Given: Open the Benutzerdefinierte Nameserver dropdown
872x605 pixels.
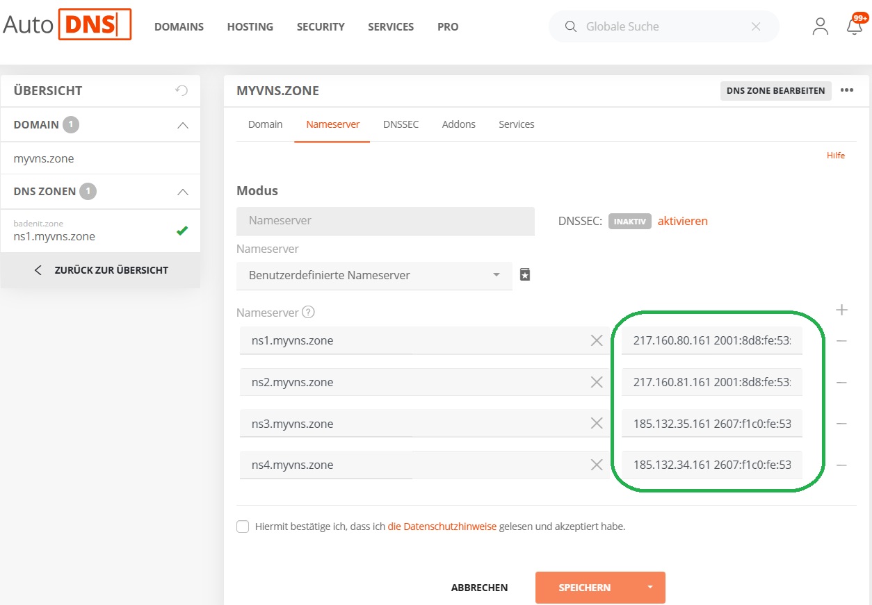Looking at the screenshot, I should pyautogui.click(x=375, y=275).
